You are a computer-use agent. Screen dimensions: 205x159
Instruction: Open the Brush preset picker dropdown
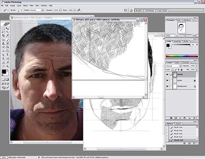coord(22,10)
